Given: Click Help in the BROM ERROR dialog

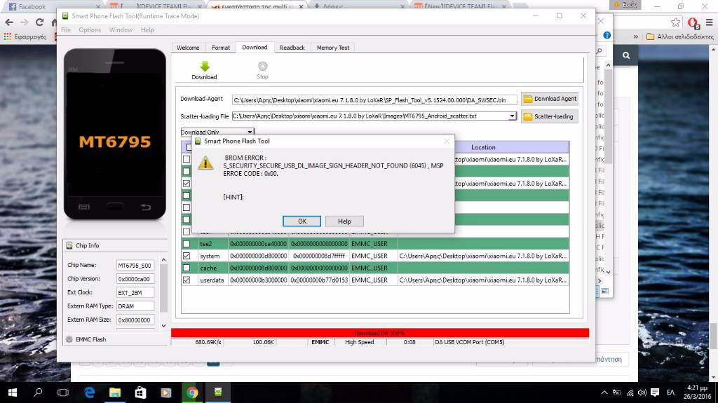Looking at the screenshot, I should pos(344,221).
